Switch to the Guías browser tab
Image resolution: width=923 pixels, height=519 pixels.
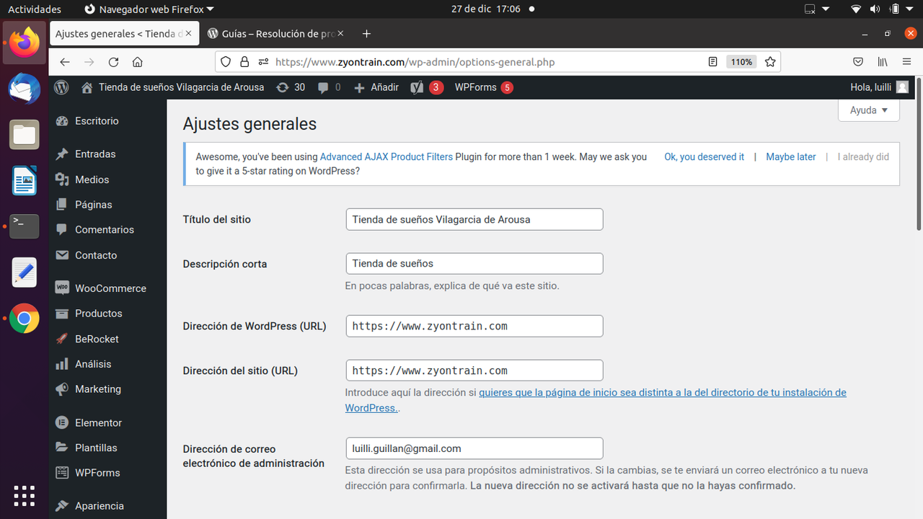pyautogui.click(x=267, y=33)
